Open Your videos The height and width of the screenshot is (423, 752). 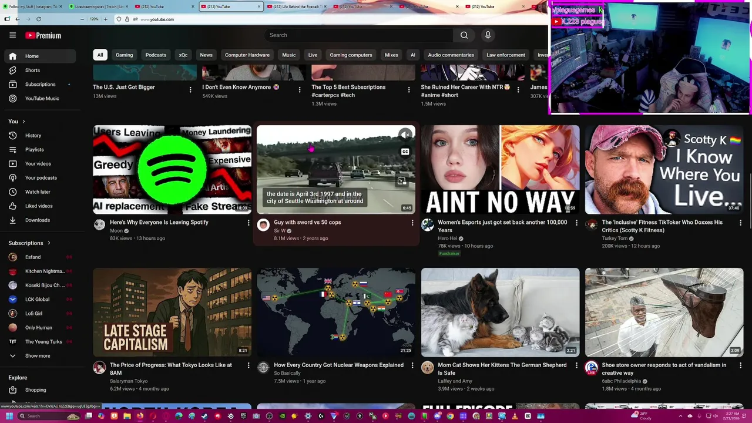[39, 163]
